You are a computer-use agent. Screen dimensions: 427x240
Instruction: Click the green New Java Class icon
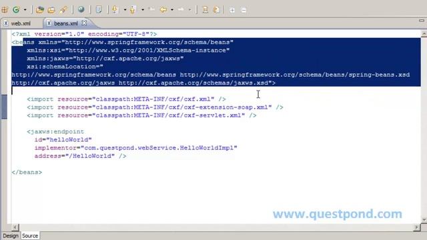click(x=16, y=10)
